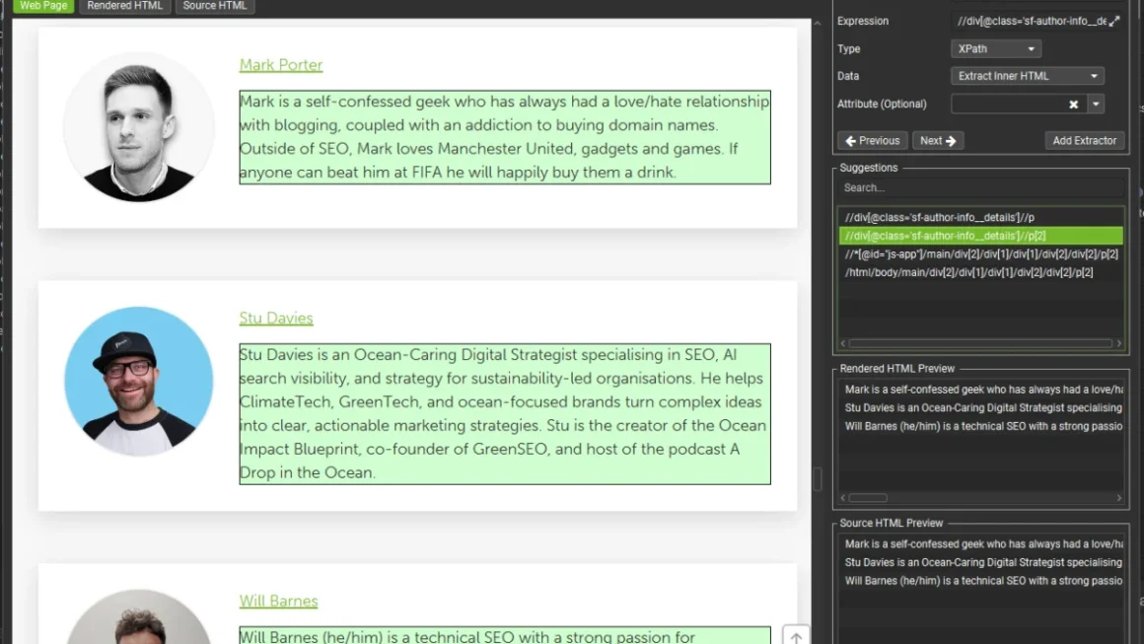Click Stu Davies's profile photo
This screenshot has height=644, width=1144.
pos(139,382)
